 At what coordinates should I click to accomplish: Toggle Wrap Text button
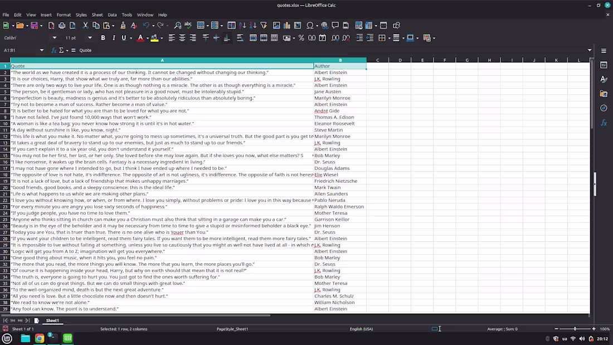coord(240,38)
